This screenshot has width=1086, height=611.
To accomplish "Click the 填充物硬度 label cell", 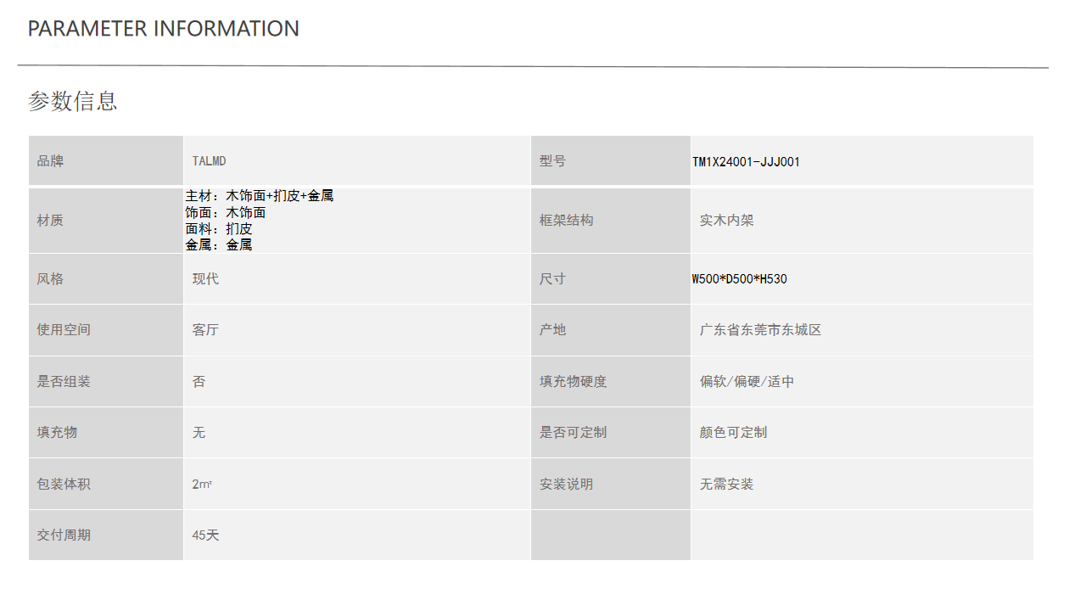I will pyautogui.click(x=611, y=382).
